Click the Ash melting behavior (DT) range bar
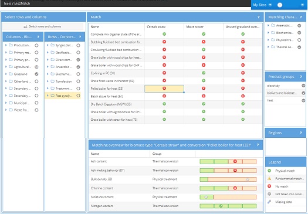Screen dimensions: 308x214 point(228,171)
